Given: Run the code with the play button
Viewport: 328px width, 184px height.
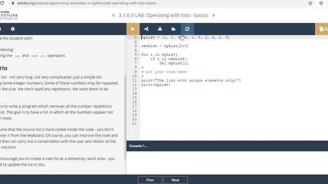Looking at the screenshot, I should (133, 29).
